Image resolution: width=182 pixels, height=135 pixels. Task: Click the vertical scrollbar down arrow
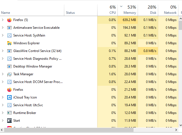pyautogui.click(x=181, y=125)
